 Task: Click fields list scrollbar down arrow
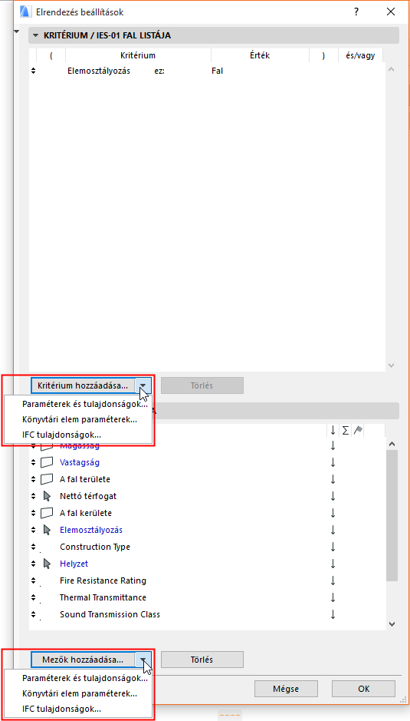pos(392,624)
